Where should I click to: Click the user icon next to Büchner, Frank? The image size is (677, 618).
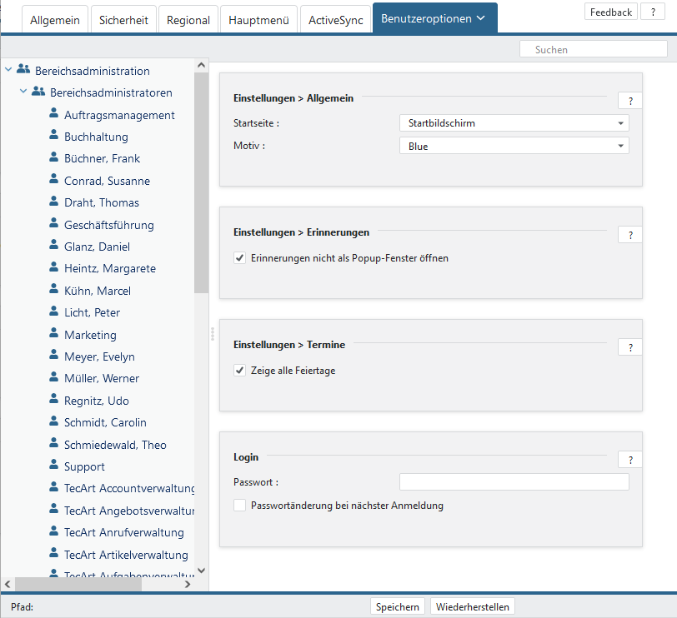(x=53, y=158)
